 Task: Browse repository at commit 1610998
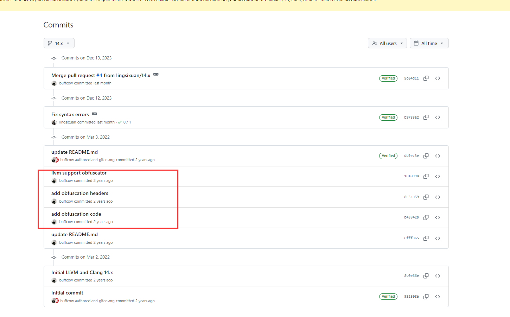(x=438, y=176)
